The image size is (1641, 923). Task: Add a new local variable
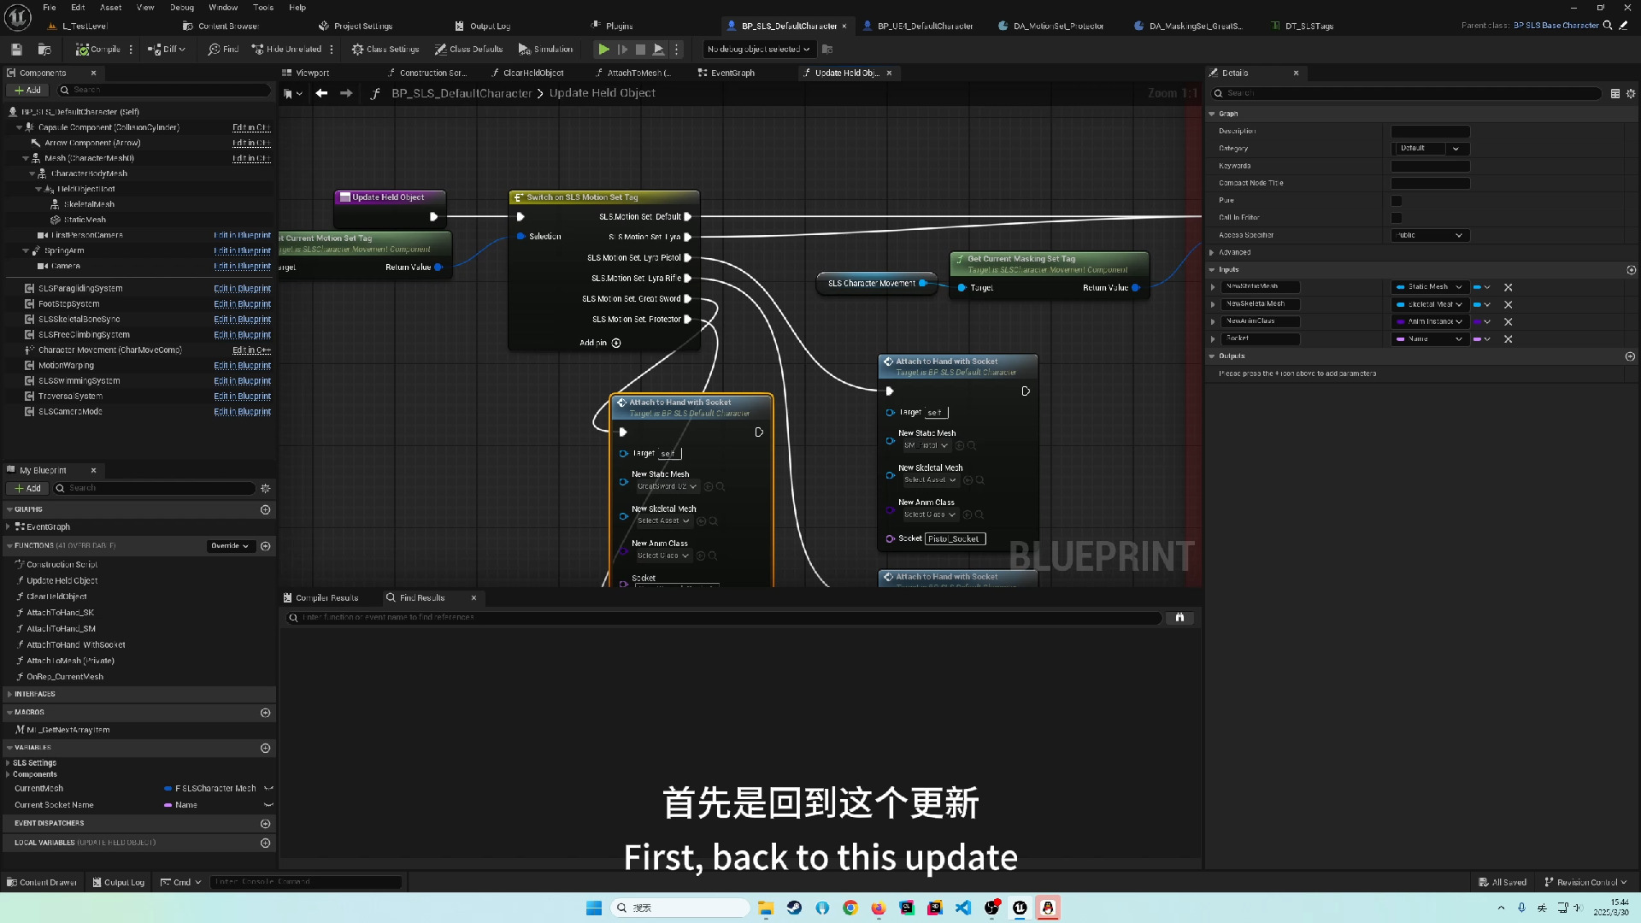click(x=266, y=844)
